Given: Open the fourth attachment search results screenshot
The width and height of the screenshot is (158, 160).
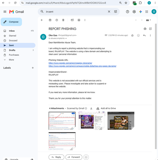Looking at the screenshot, I should tap(62, 141).
